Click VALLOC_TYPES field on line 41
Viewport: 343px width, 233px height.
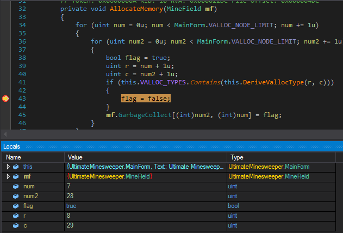(x=163, y=82)
